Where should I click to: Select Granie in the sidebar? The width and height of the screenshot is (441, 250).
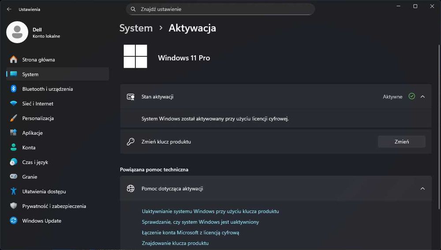[30, 176]
